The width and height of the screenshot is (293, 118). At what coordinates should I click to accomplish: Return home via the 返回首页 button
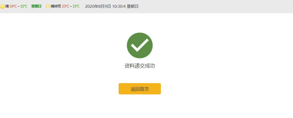coord(140,89)
